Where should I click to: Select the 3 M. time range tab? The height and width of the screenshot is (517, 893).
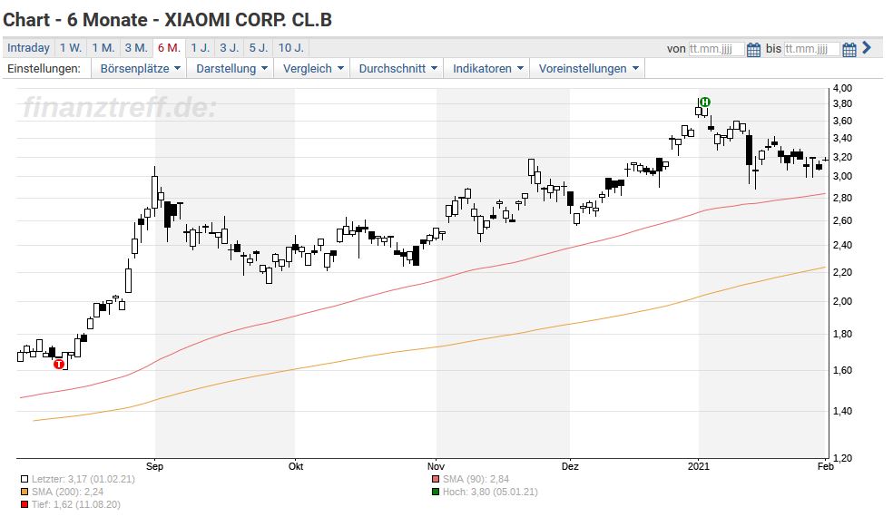pos(136,48)
